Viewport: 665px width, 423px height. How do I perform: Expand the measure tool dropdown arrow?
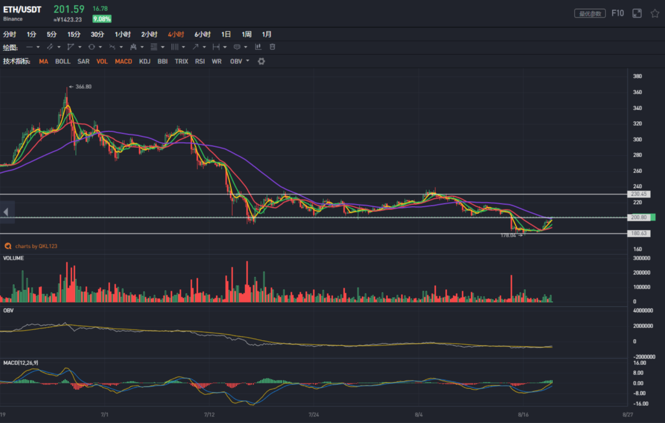point(225,47)
